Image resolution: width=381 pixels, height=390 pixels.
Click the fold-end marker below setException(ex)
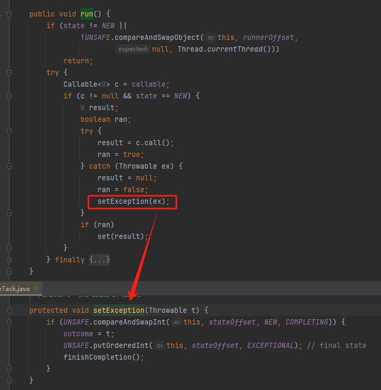click(x=9, y=213)
